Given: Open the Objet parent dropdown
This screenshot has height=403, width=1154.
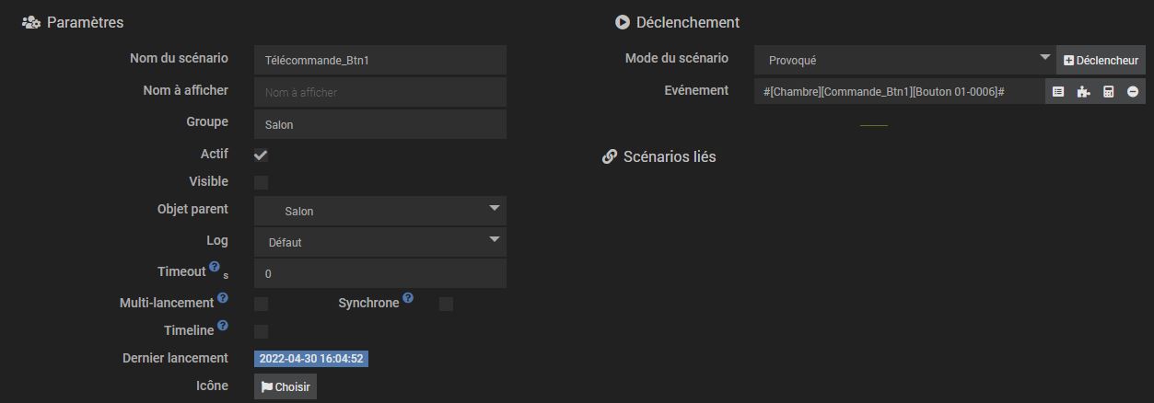Looking at the screenshot, I should coord(380,211).
